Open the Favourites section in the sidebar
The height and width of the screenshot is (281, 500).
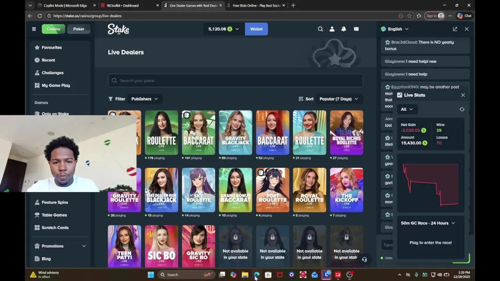52,47
